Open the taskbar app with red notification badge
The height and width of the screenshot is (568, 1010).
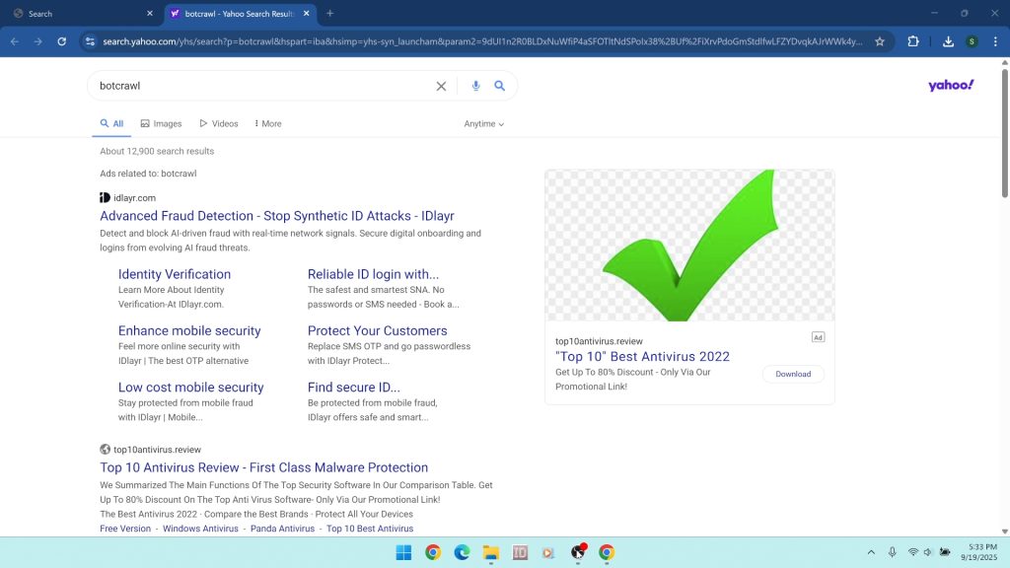coord(578,552)
